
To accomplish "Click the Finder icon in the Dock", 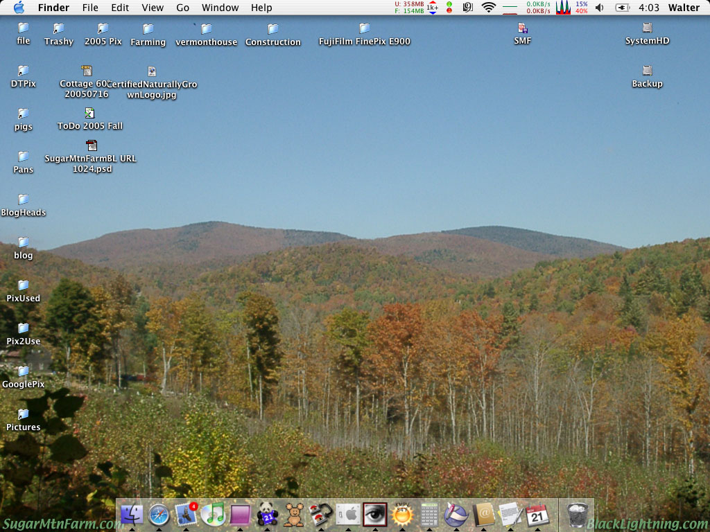I will click(x=132, y=513).
